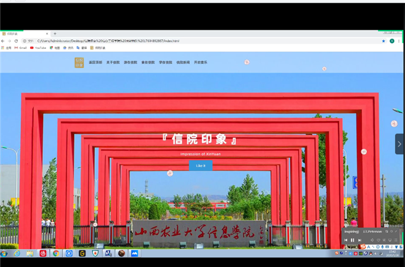Open the blue M app in taskbar

(x=134, y=253)
